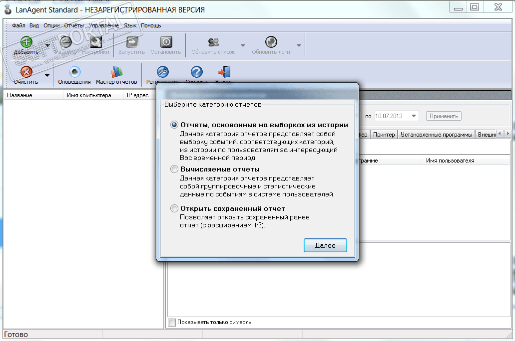Expand the dropdown arrow next to Очистить
This screenshot has height=341, width=515.
(x=47, y=75)
